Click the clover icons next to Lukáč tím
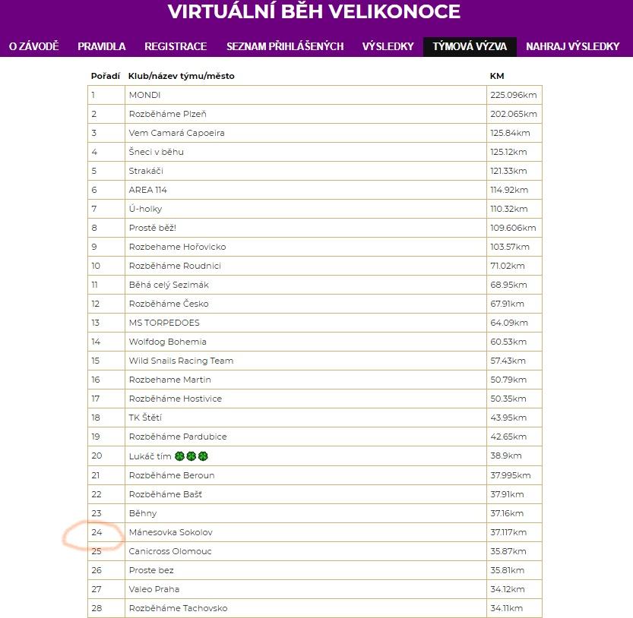 191,456
